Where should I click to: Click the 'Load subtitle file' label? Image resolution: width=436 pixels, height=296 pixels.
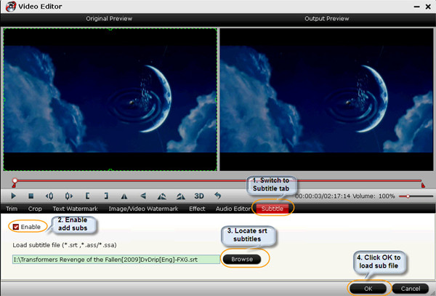click(x=65, y=245)
